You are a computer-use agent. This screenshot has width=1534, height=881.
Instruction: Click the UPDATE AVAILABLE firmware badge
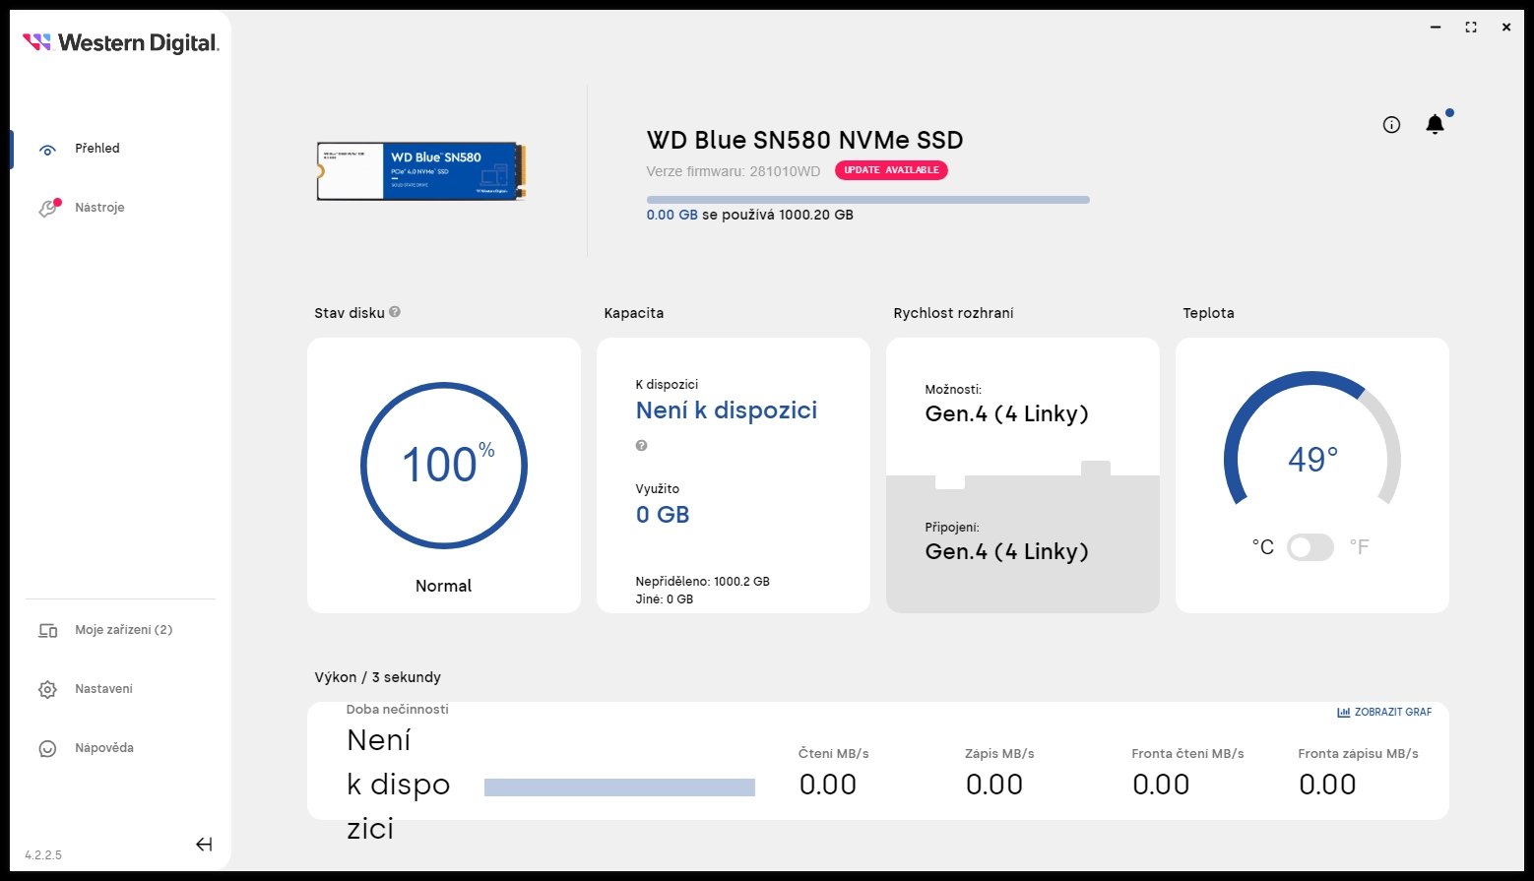coord(890,169)
